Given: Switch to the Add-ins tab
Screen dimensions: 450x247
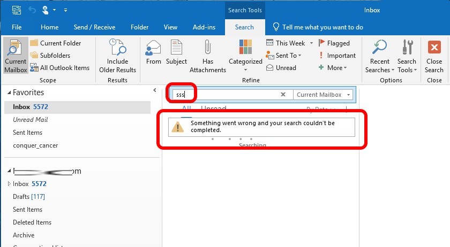Looking at the screenshot, I should point(204,27).
